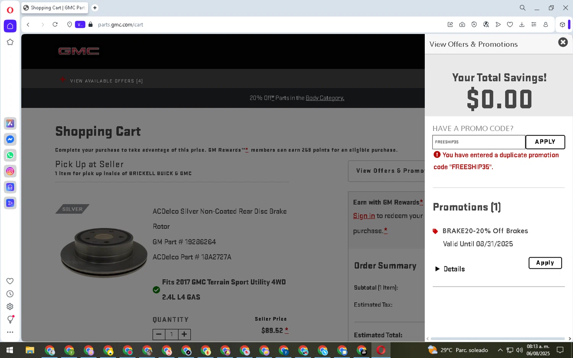Open Easy Setup sliders icon
The width and height of the screenshot is (573, 358).
[x=534, y=24]
